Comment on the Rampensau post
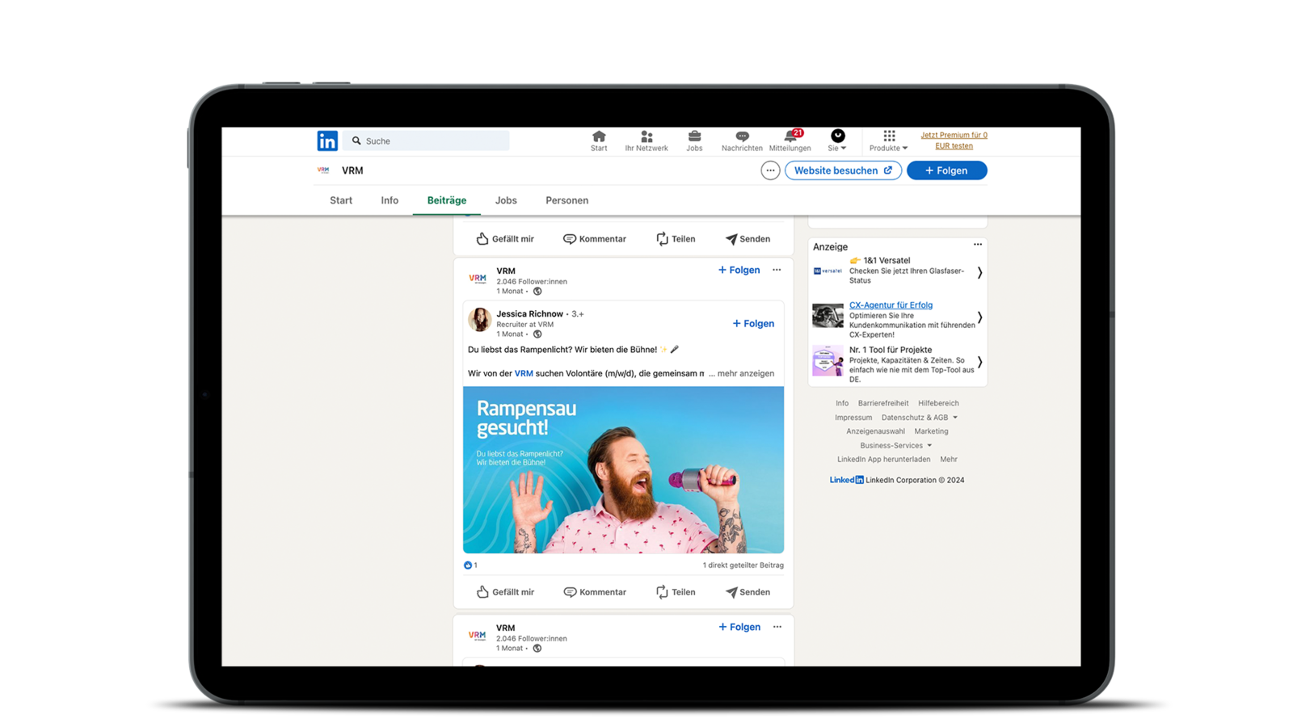Image resolution: width=1293 pixels, height=727 pixels. click(595, 592)
